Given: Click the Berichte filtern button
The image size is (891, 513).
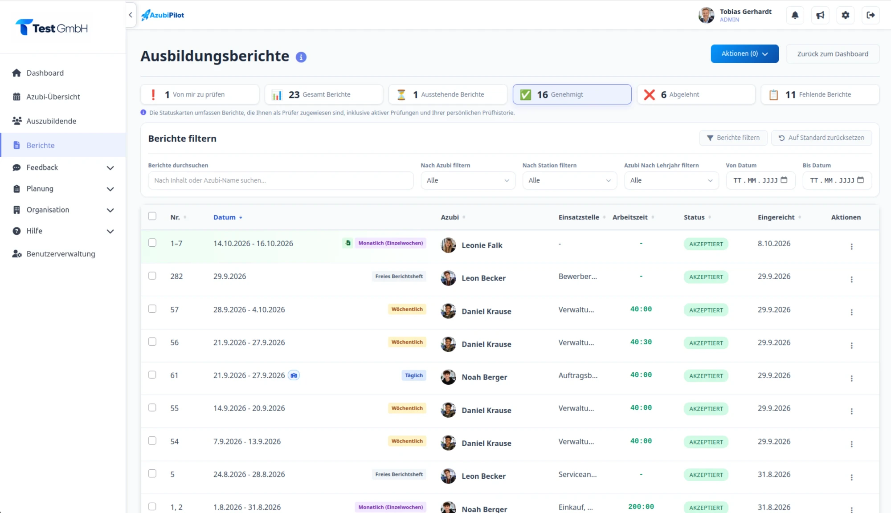Looking at the screenshot, I should (x=733, y=138).
